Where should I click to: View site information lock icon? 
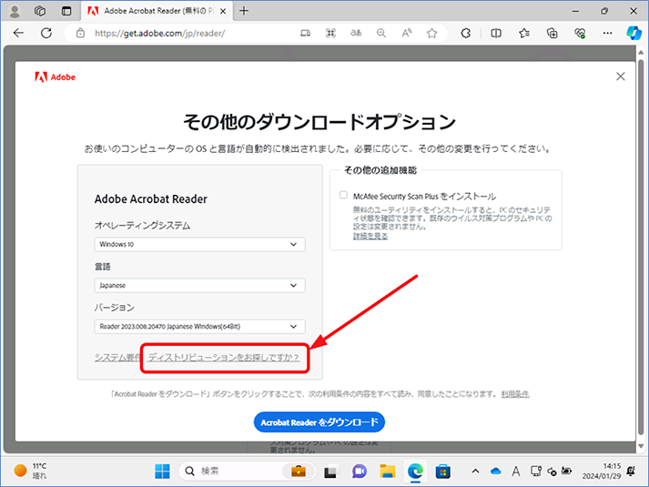coord(81,33)
